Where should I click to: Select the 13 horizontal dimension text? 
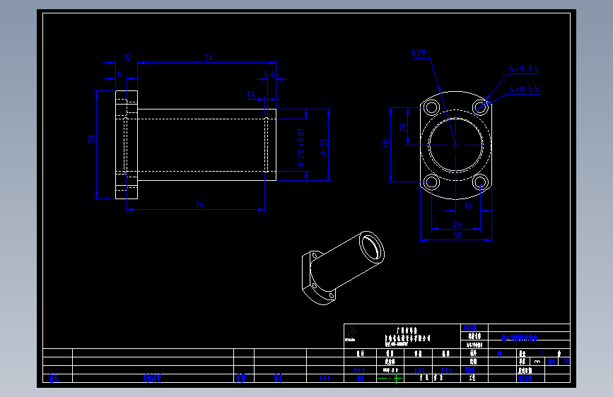(x=467, y=206)
